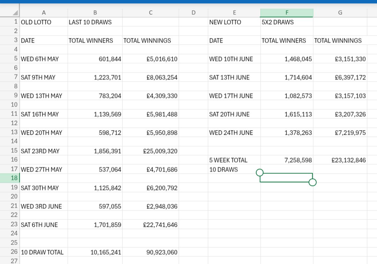Select cell with value 601,844
The height and width of the screenshot is (264, 377).
click(x=95, y=59)
